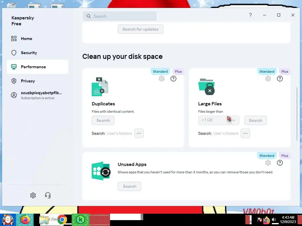Click Search for updates button
This screenshot has width=302, height=226.
[140, 29]
